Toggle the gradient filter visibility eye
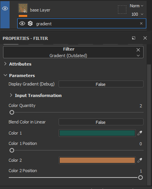152x189 pixels. pos(22,23)
